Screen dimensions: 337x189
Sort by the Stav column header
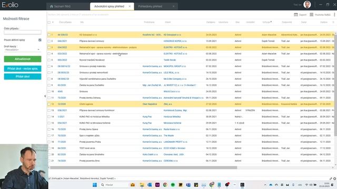click(x=237, y=22)
